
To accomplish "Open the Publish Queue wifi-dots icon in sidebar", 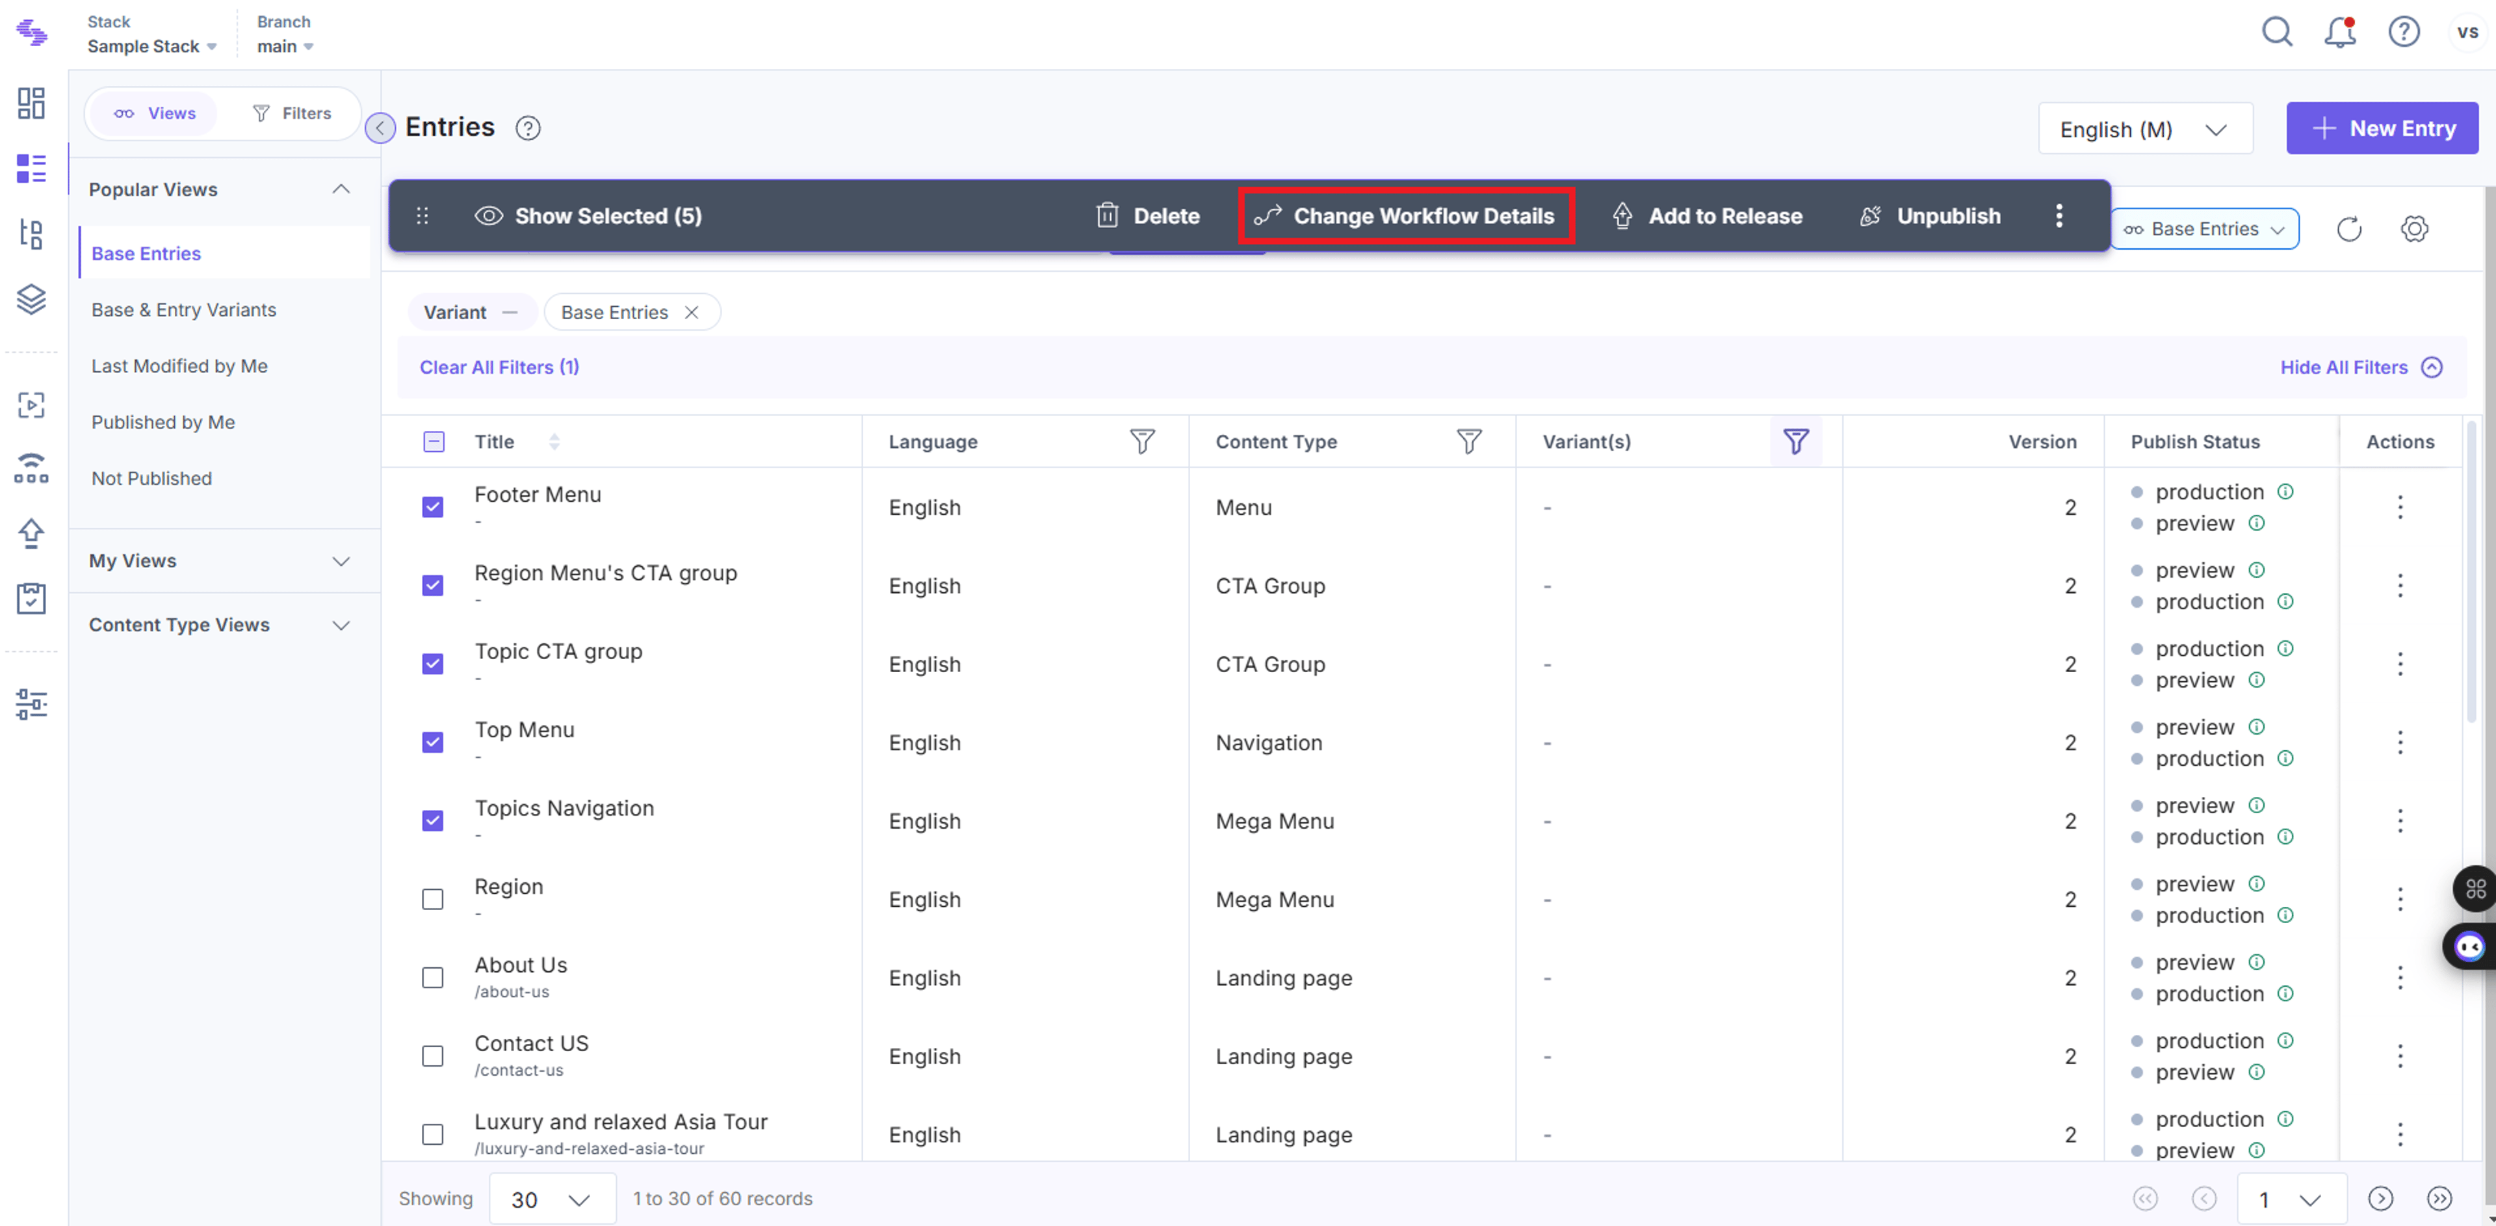I will point(31,468).
